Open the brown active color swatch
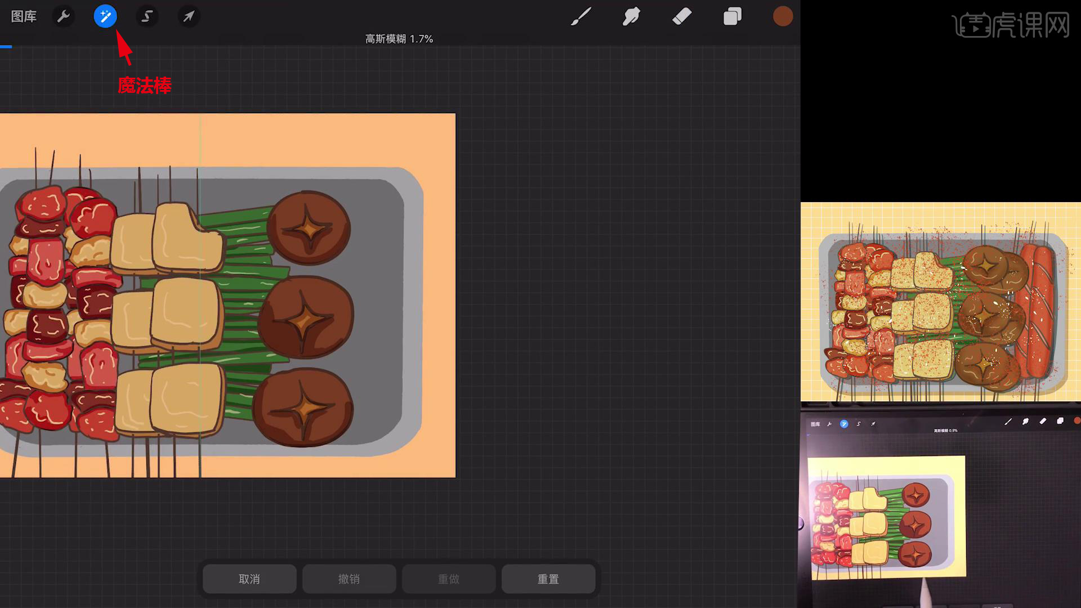Viewport: 1081px width, 608px height. pos(783,16)
